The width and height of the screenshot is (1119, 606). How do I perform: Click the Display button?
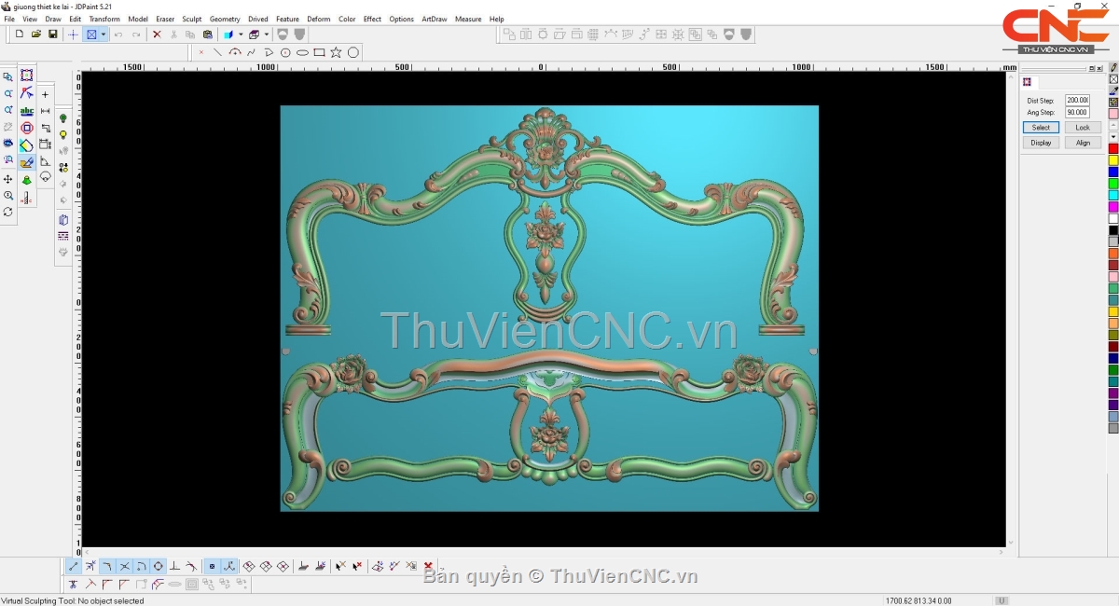click(x=1041, y=143)
